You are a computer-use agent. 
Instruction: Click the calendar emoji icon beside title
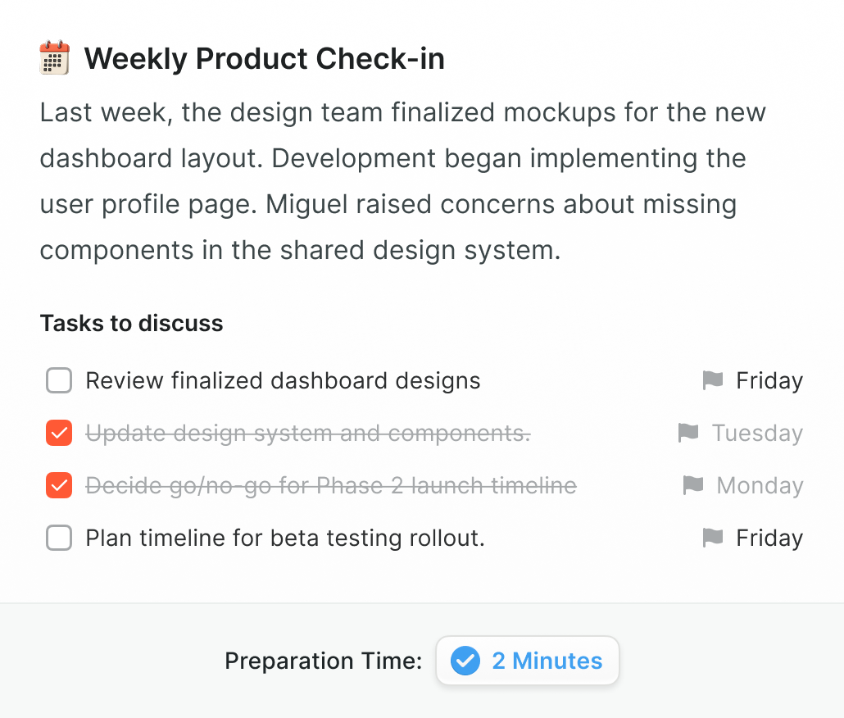[x=54, y=57]
